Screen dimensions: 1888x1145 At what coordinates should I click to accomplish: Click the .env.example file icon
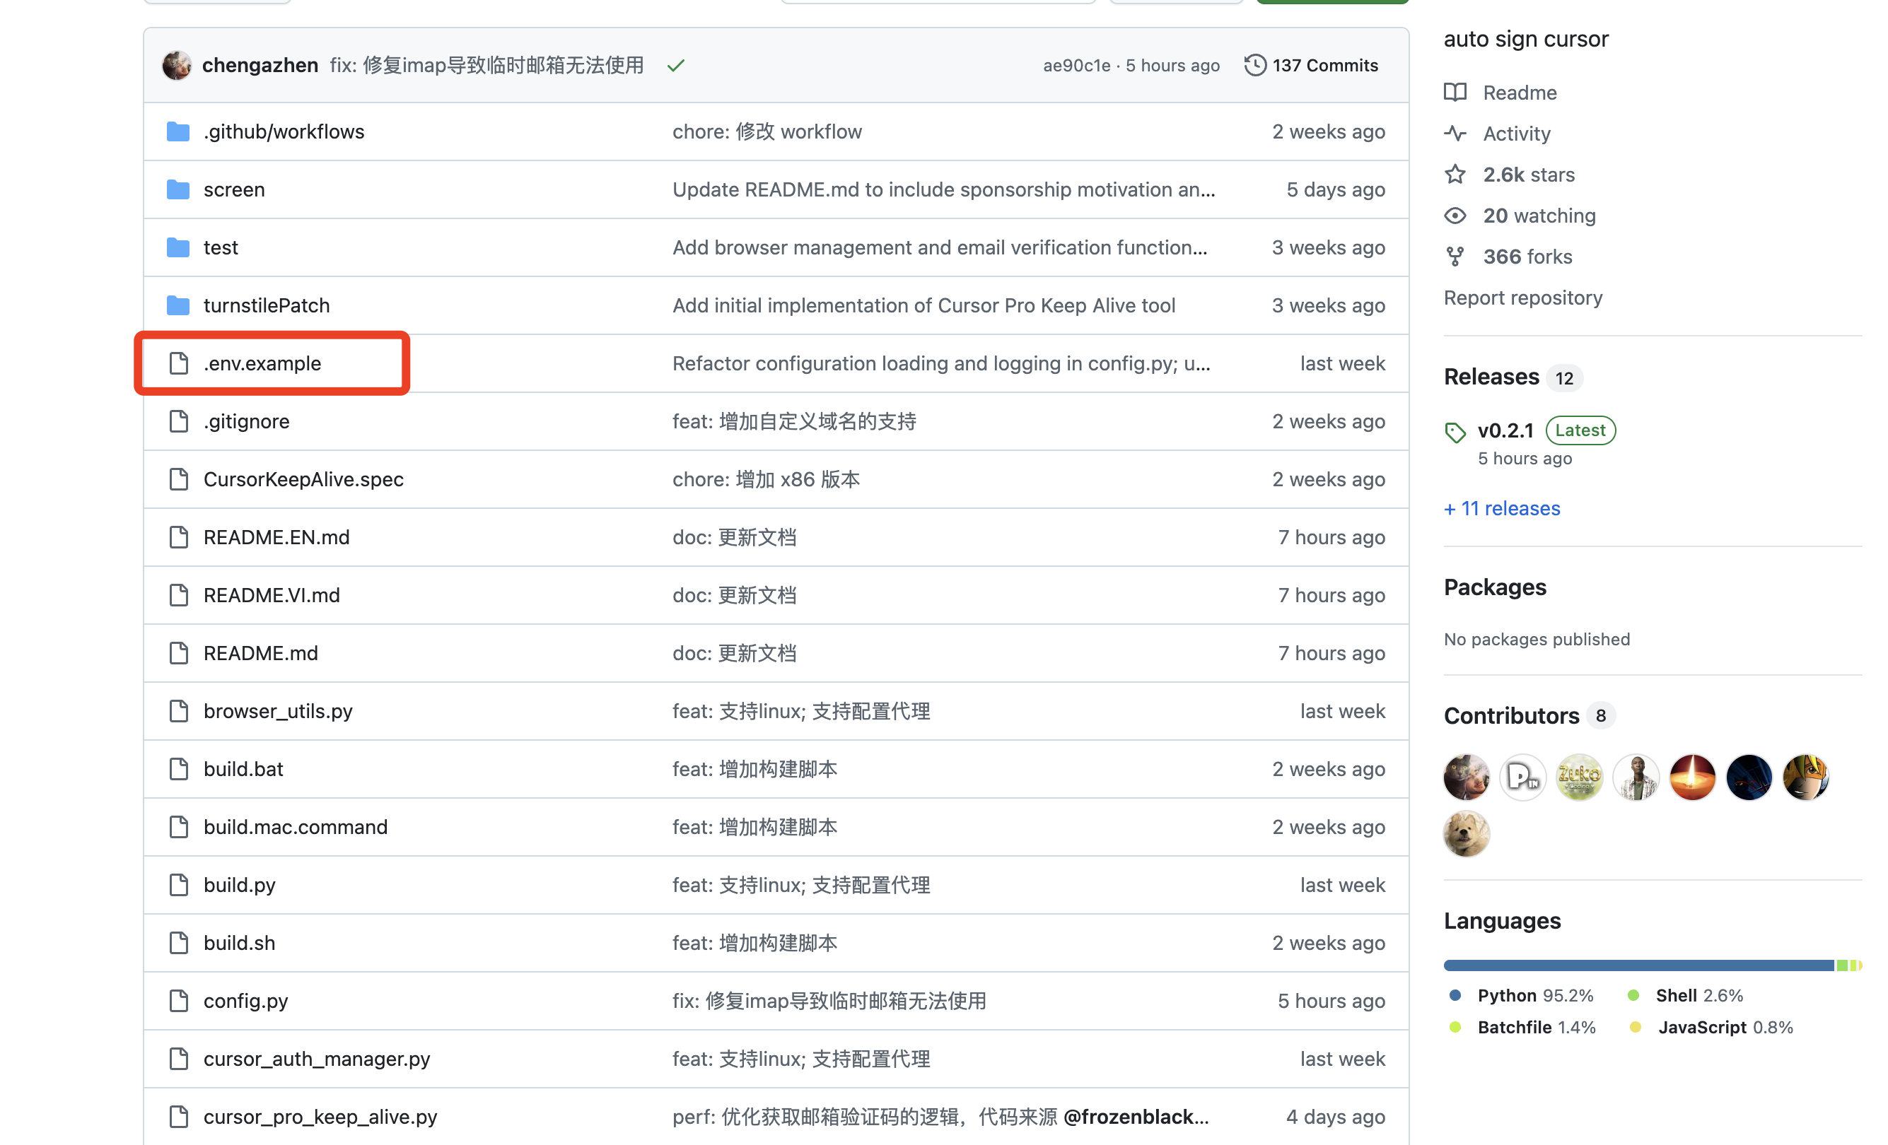[x=178, y=363]
